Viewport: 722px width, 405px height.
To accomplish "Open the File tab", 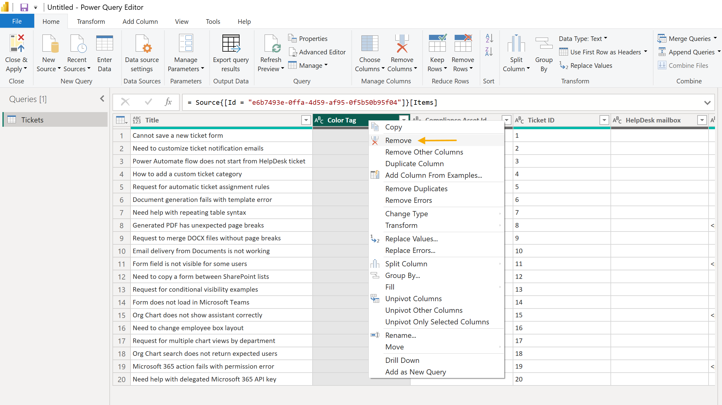I will (17, 21).
